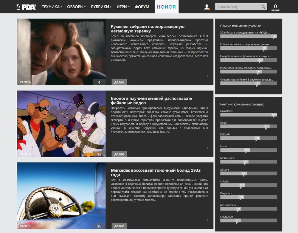
Task: Open '5G в России откладывается' link
Action: coord(245,32)
